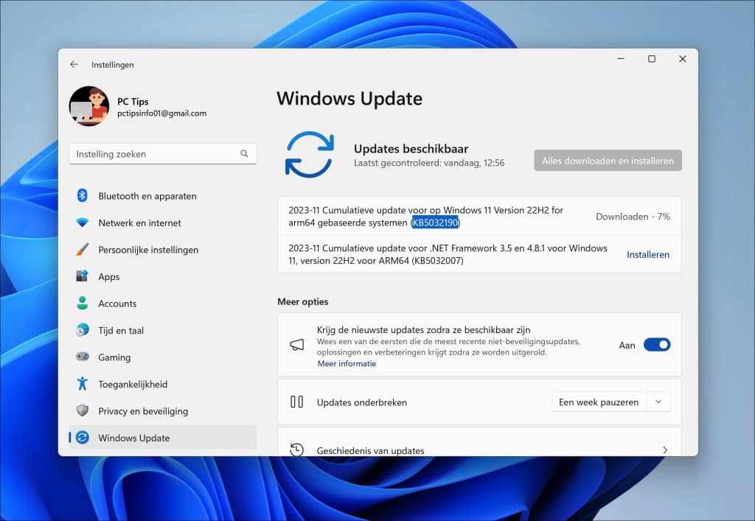755x521 pixels.
Task: Focus the Instelling zoeken search field
Action: pyautogui.click(x=163, y=154)
